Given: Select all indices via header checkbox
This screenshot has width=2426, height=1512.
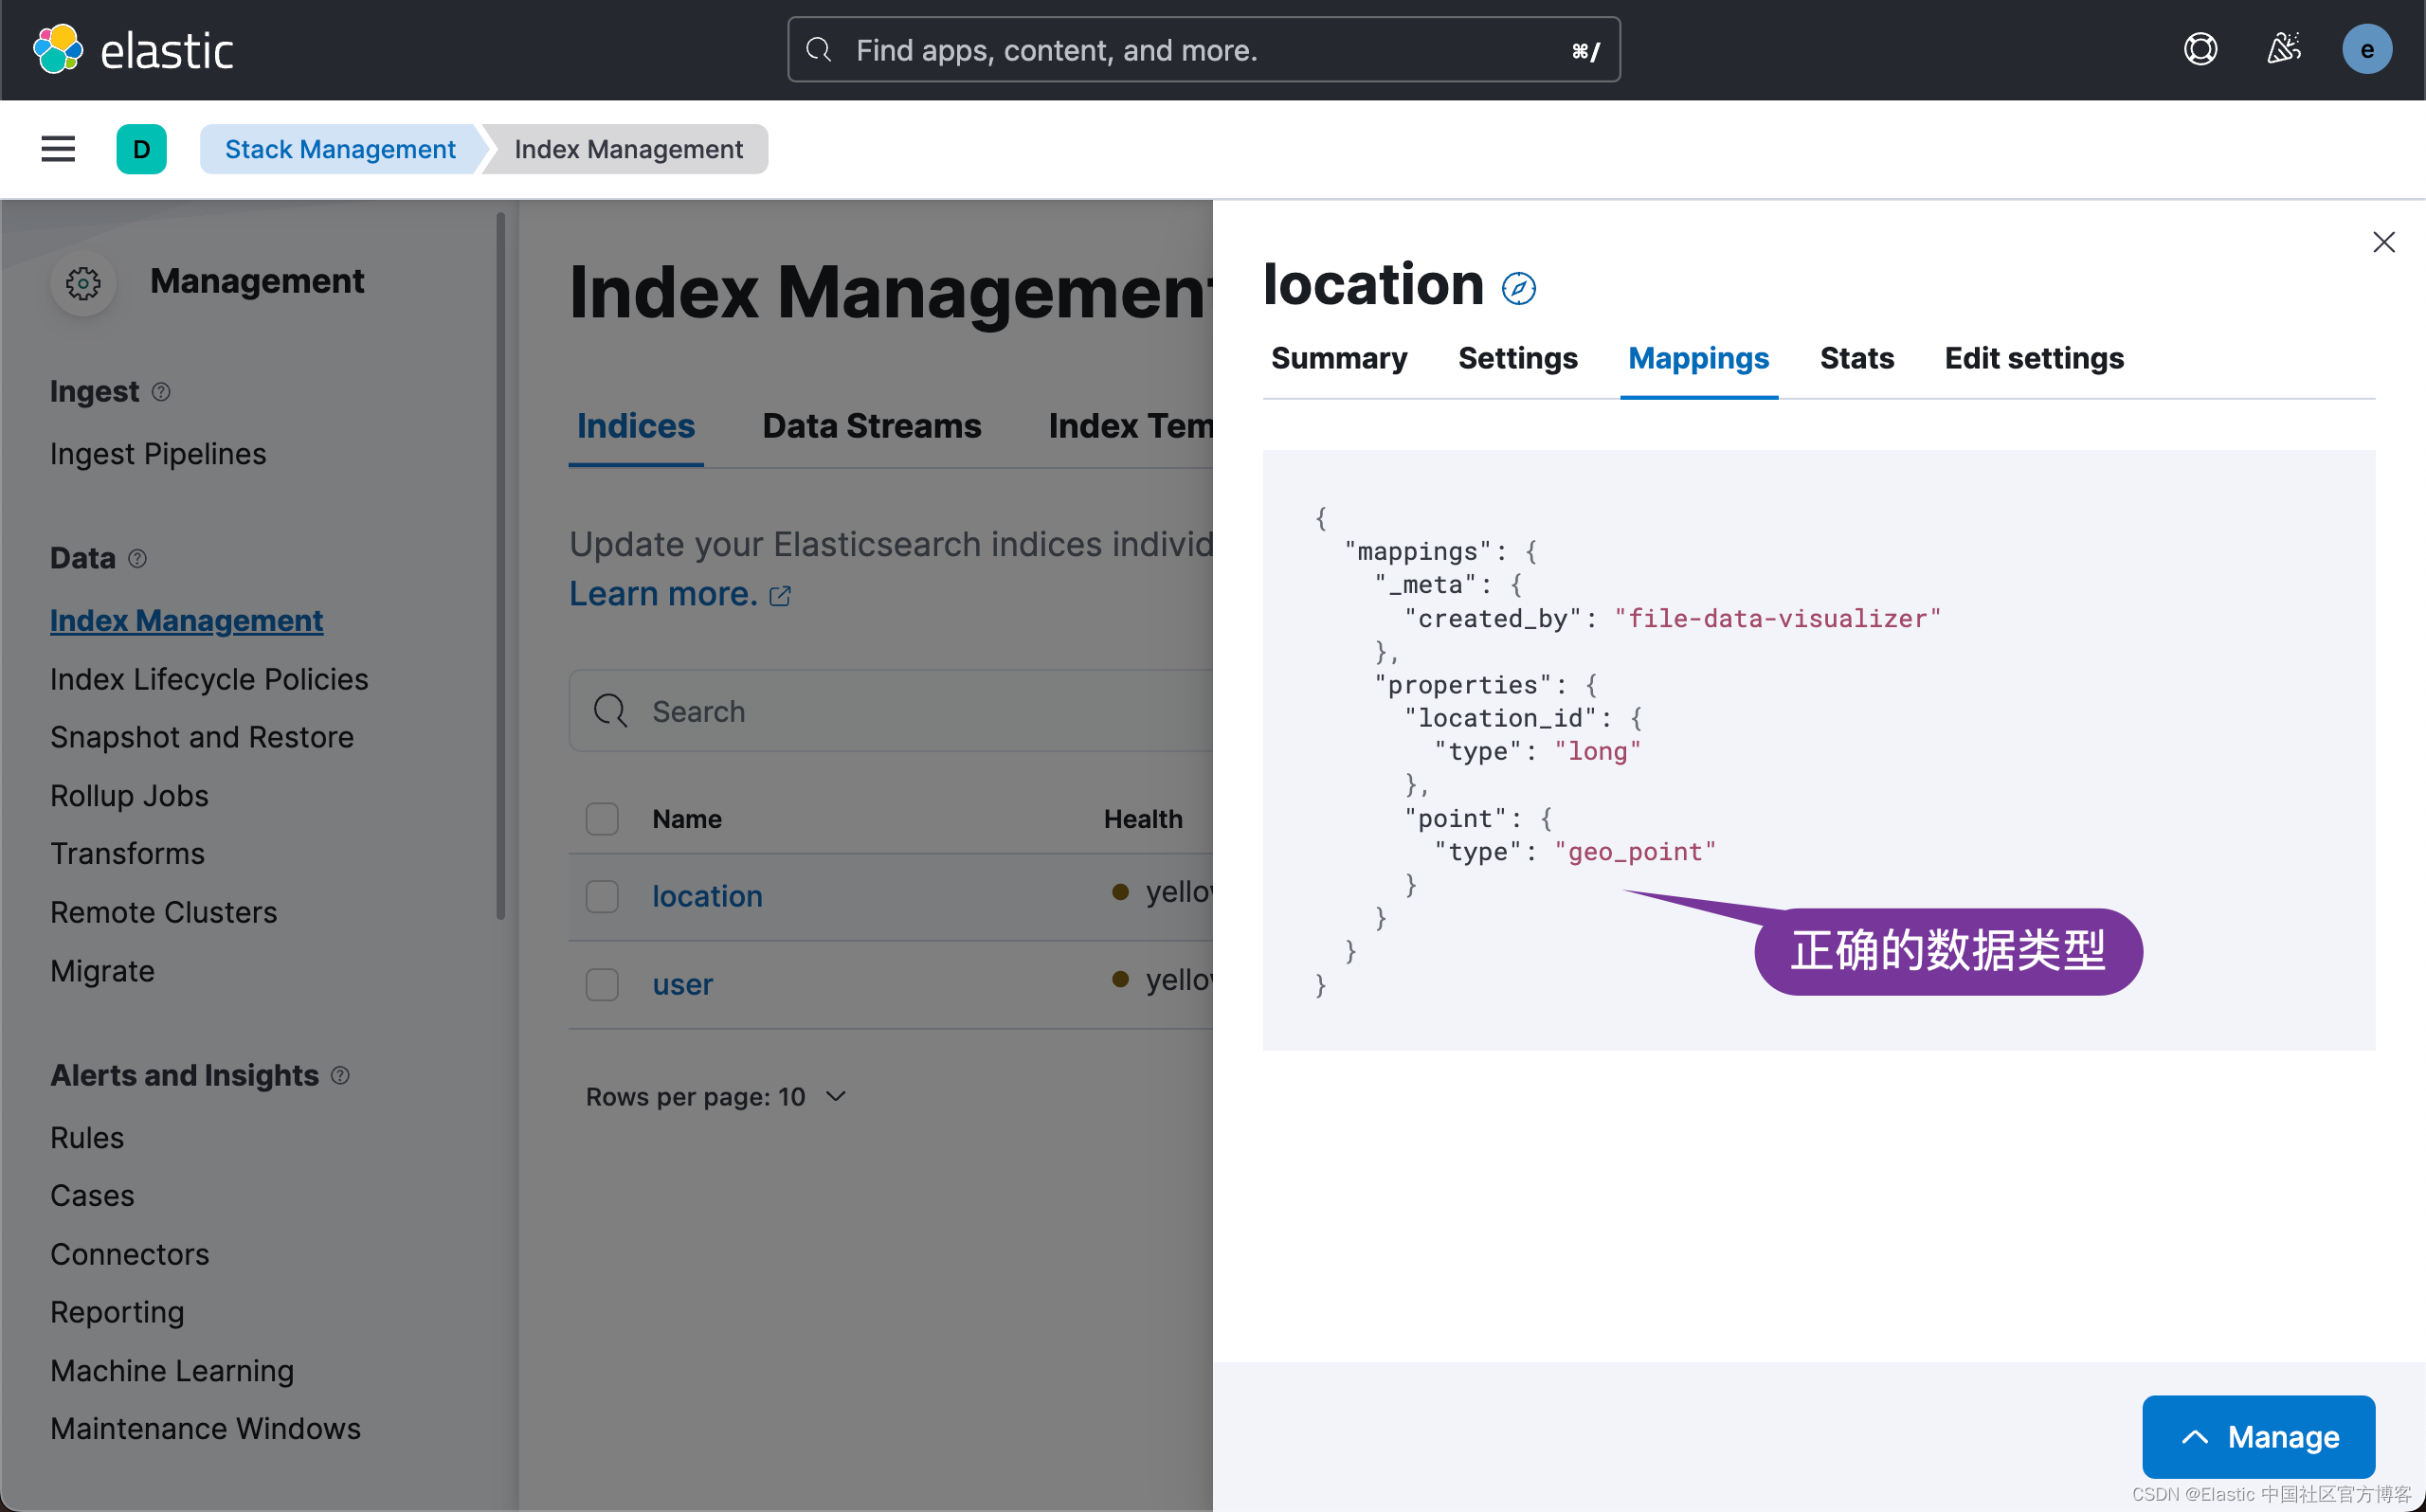Looking at the screenshot, I should [601, 818].
